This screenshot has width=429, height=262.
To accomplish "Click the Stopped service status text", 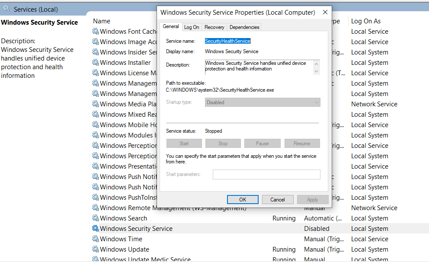I will pyautogui.click(x=213, y=131).
